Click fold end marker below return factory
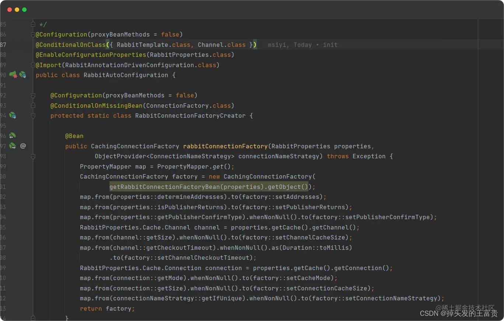 point(33,318)
